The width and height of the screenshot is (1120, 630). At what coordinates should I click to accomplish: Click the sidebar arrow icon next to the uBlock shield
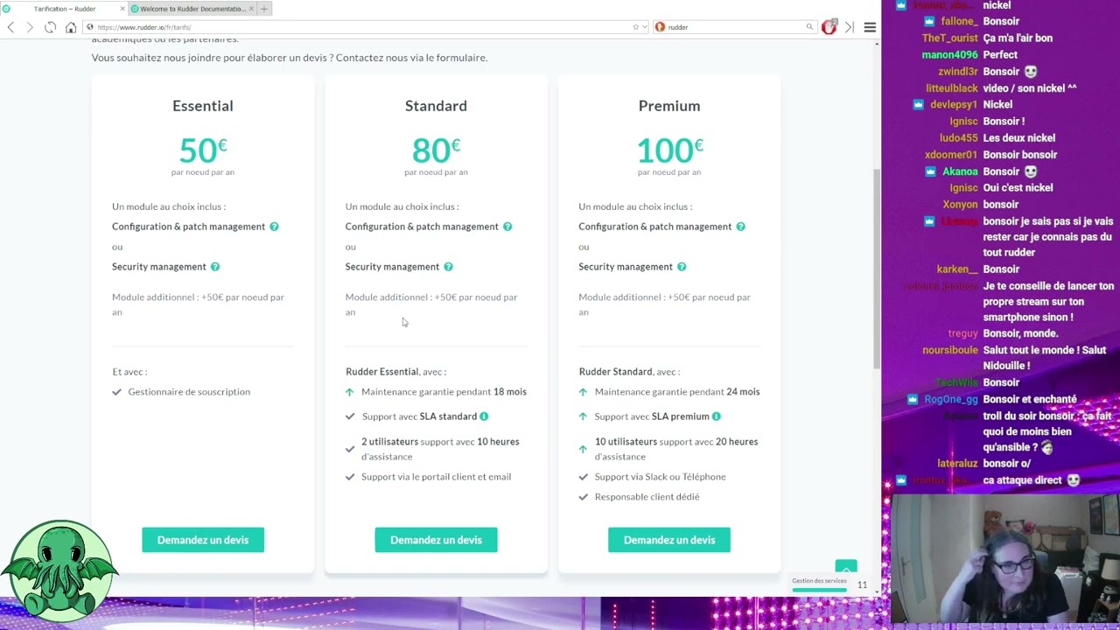849,27
